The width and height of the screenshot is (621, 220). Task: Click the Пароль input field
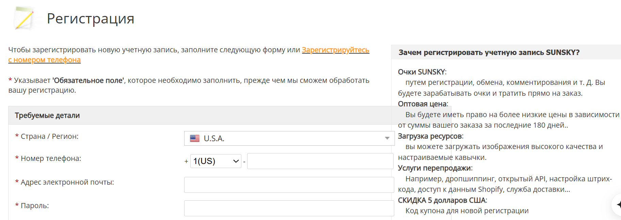tap(289, 208)
